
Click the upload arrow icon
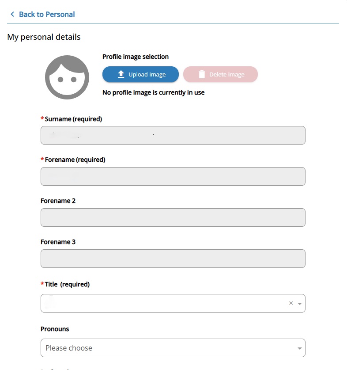coord(121,74)
